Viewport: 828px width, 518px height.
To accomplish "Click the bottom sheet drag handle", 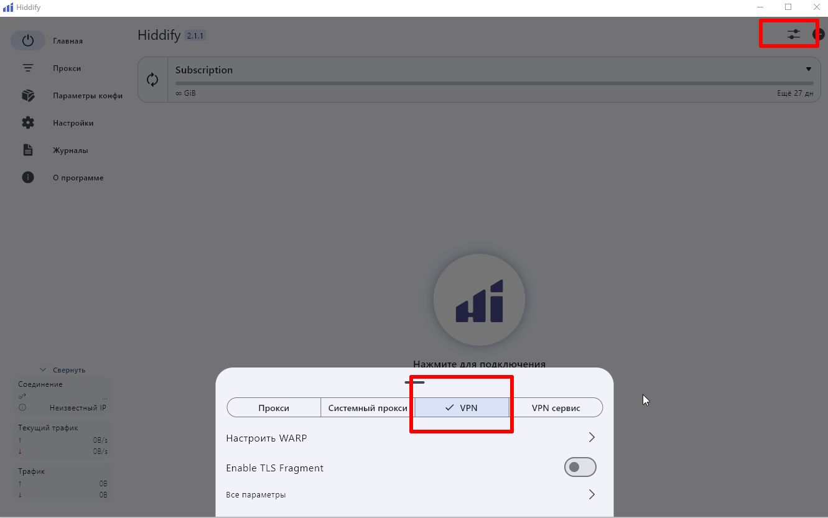I will [x=414, y=382].
